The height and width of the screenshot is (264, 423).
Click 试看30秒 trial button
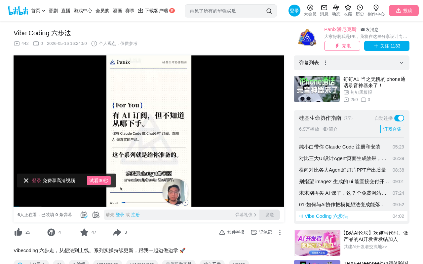tap(99, 181)
